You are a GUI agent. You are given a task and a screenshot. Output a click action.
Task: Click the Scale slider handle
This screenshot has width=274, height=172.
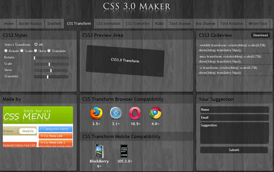[49, 64]
